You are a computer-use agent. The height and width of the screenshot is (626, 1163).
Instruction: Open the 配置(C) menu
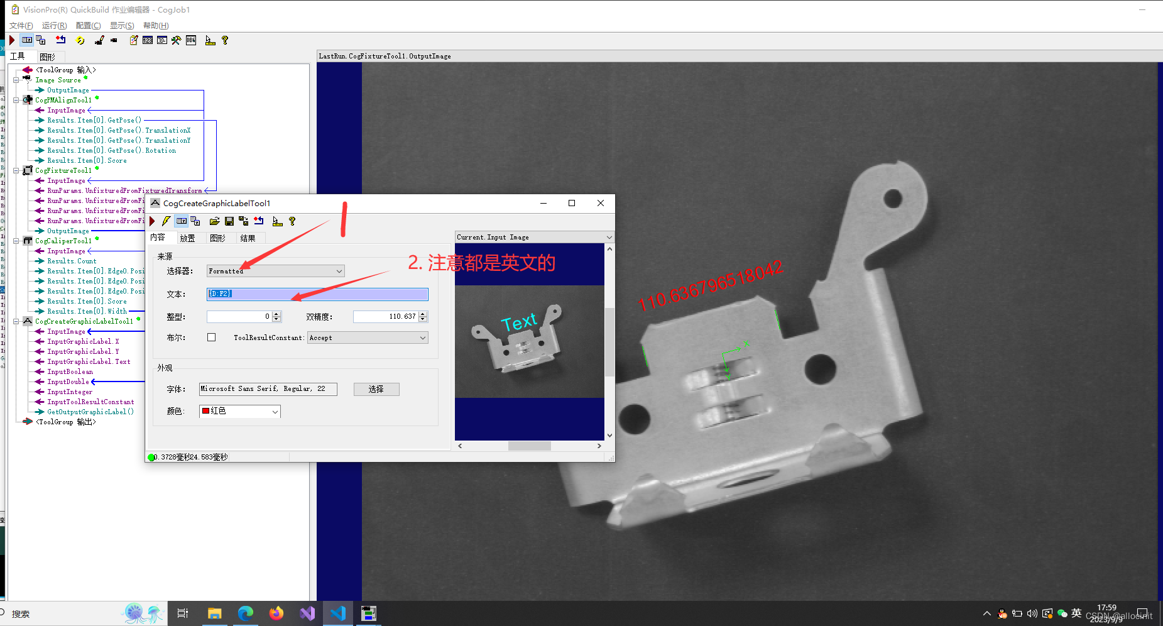pos(88,25)
